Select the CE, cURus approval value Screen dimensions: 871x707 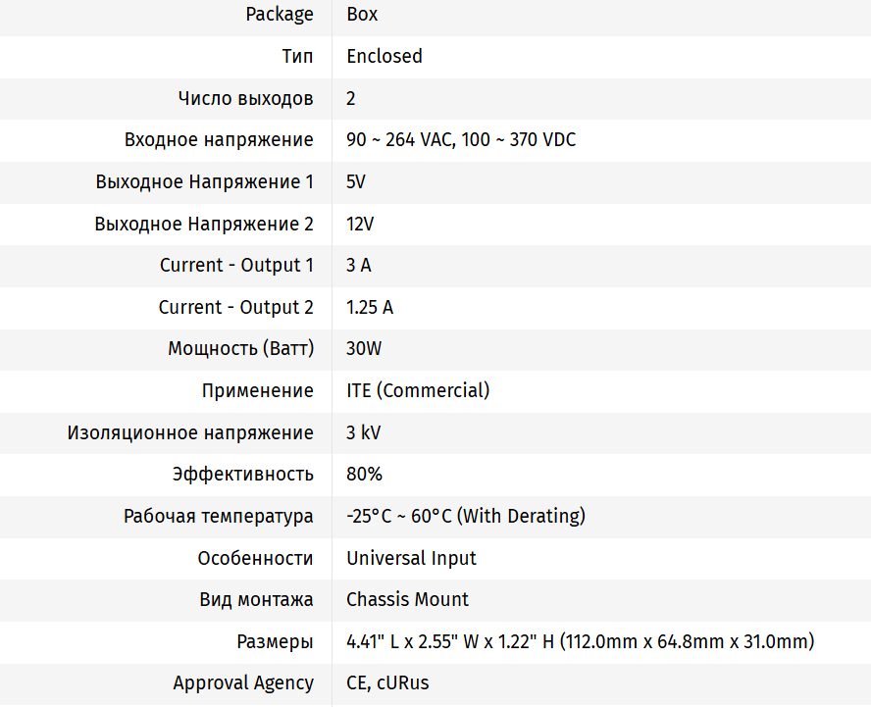point(387,683)
